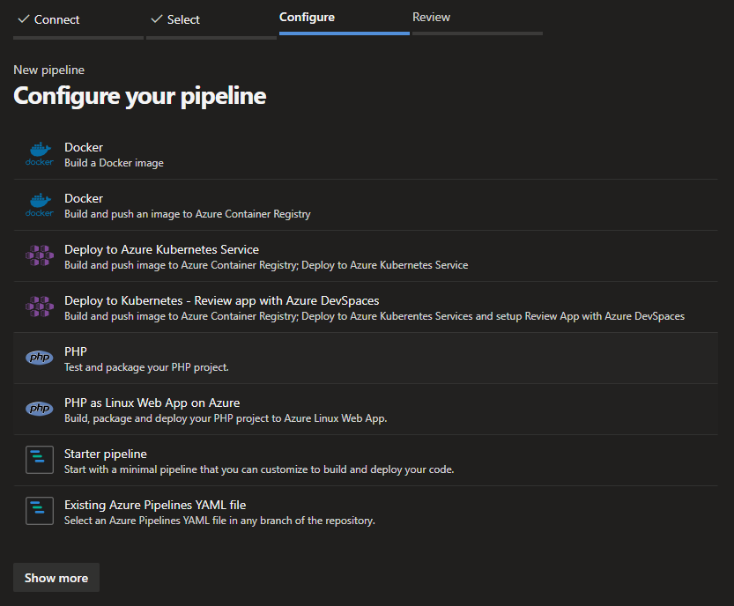Screen dimensions: 734x606
Task: Click Show more button for additional templates
Action: [x=56, y=578]
